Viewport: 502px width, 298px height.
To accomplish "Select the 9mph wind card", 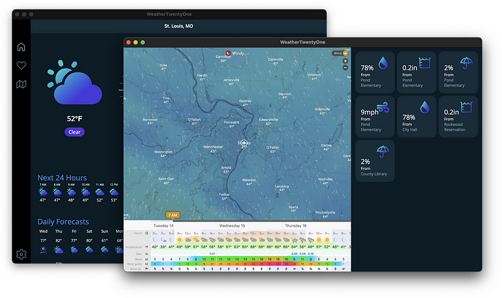I will tap(375, 117).
